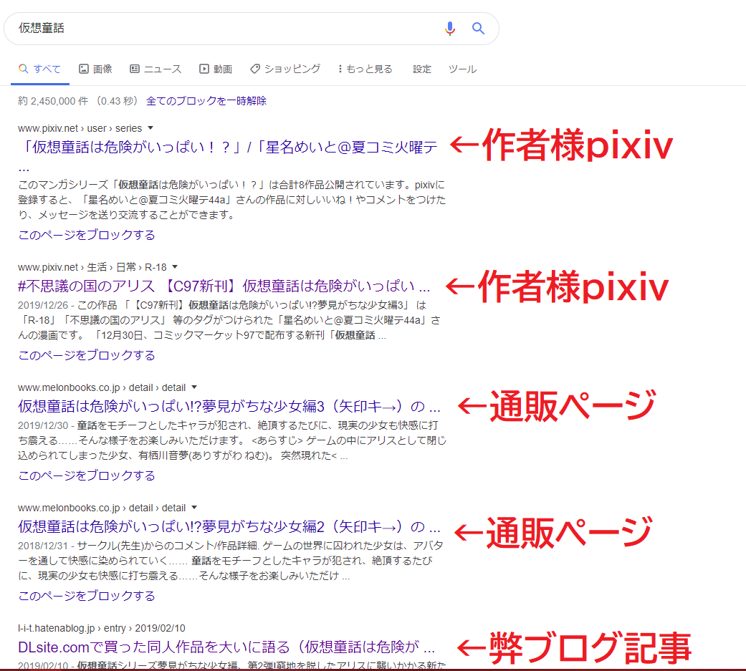This screenshot has width=746, height=671.
Task: Click the voice search microphone icon
Action: 449,29
